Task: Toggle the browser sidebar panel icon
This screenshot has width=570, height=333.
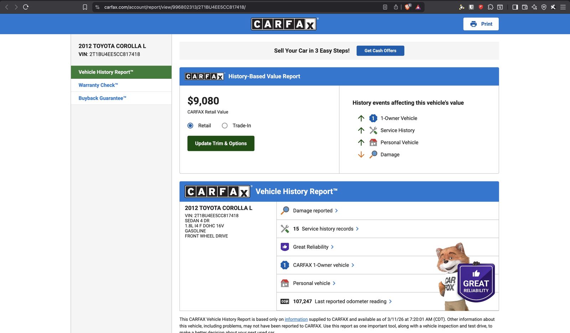Action: [515, 7]
